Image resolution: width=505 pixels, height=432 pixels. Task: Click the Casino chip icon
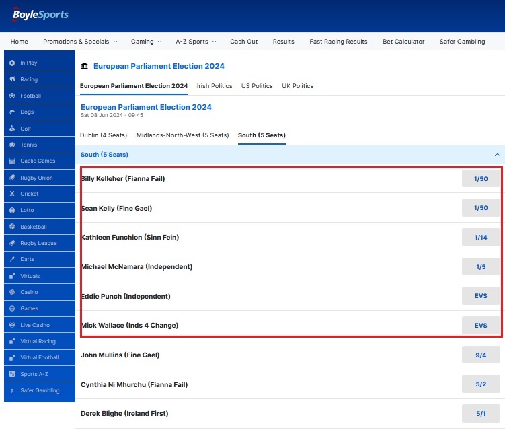point(12,292)
